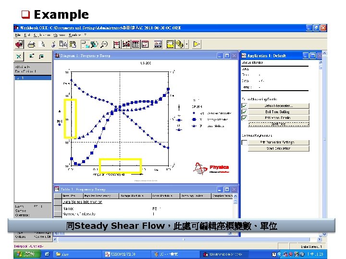Click the Complex Viscosity legend entry
This screenshot has height=259, width=346.
[211, 113]
